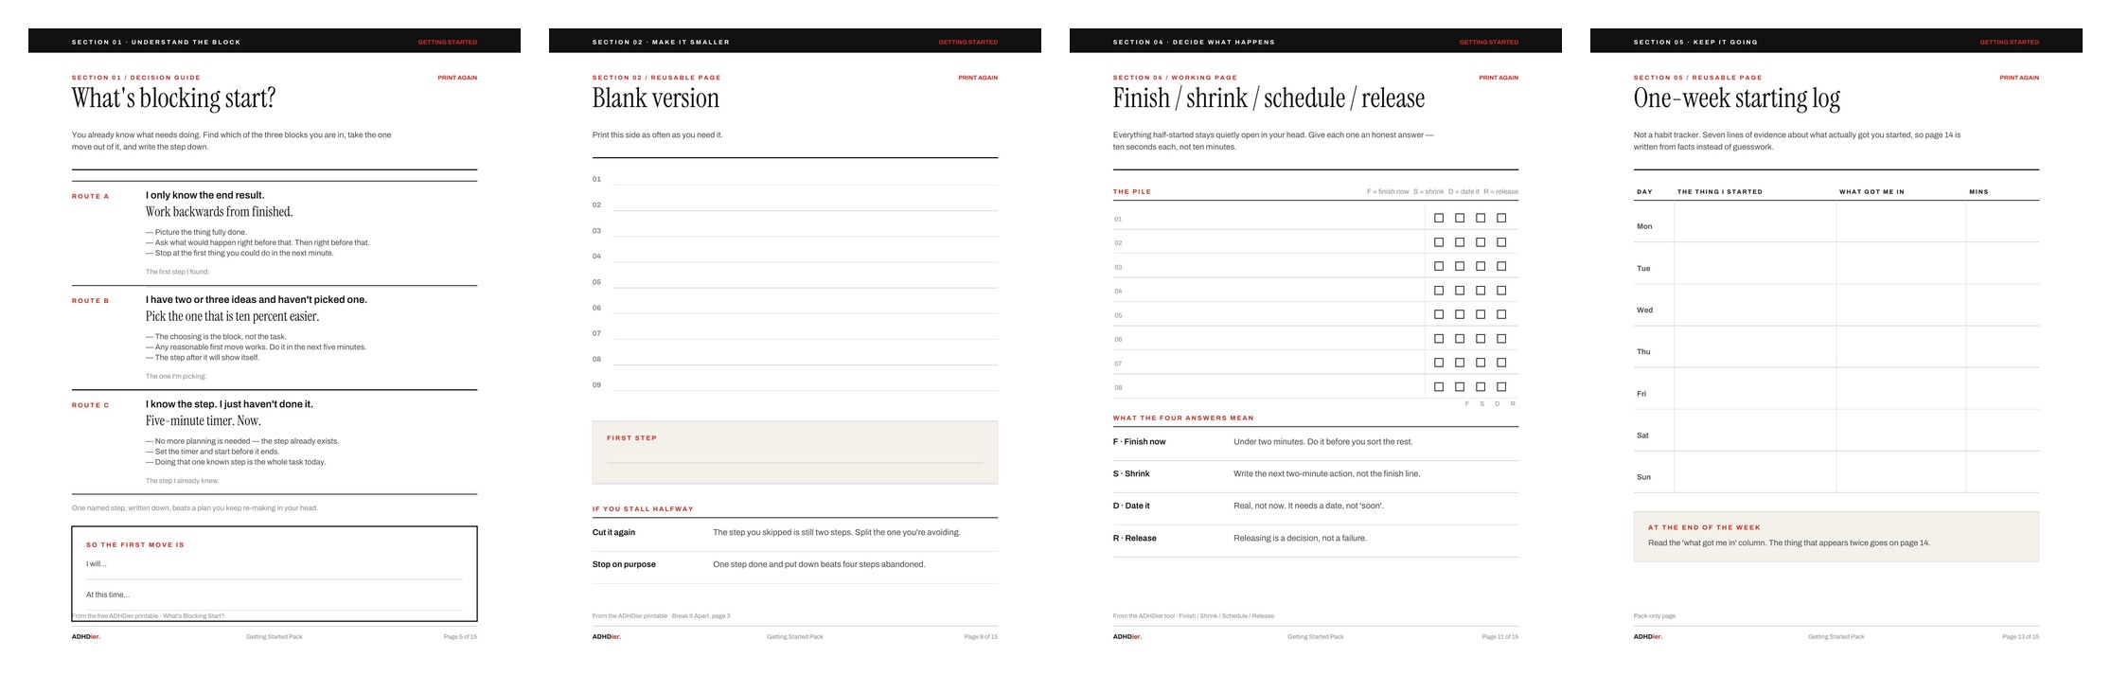Click the 'Page 9 of 15' footer text
The image size is (2111, 693).
coord(981,636)
